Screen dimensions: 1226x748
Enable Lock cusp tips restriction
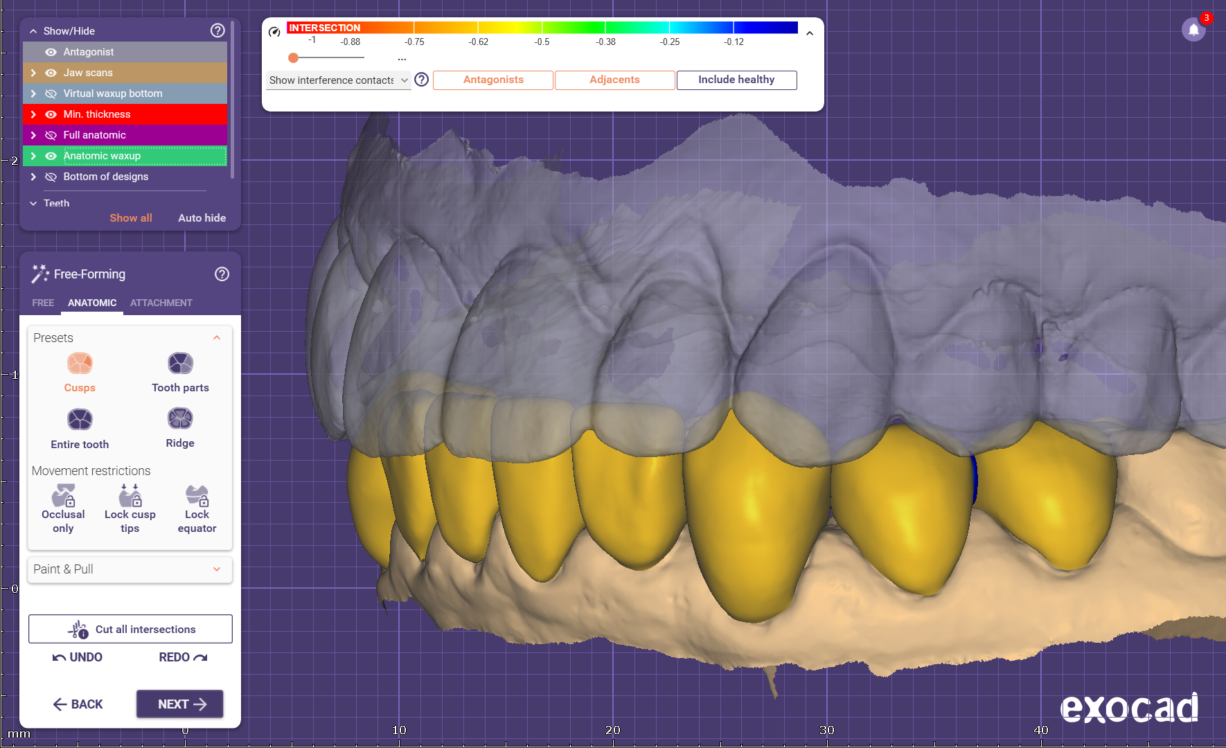click(130, 496)
